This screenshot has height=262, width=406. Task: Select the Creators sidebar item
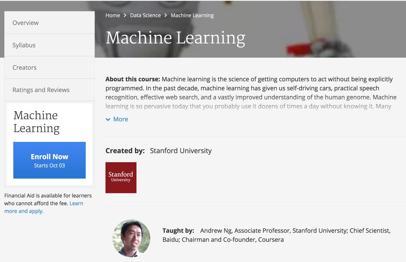coord(50,67)
